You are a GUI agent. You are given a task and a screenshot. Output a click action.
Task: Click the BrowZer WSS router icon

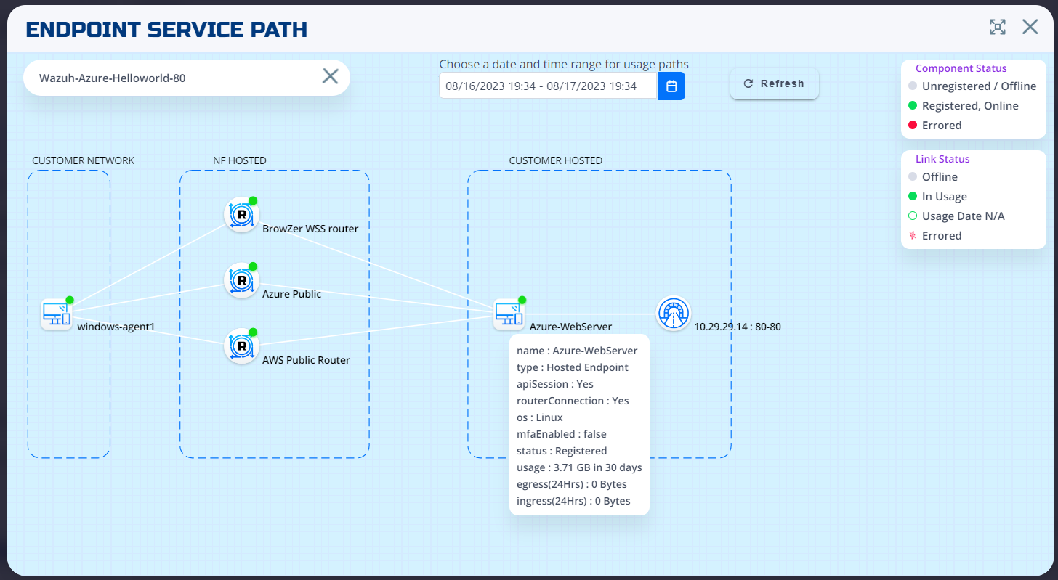click(x=241, y=214)
